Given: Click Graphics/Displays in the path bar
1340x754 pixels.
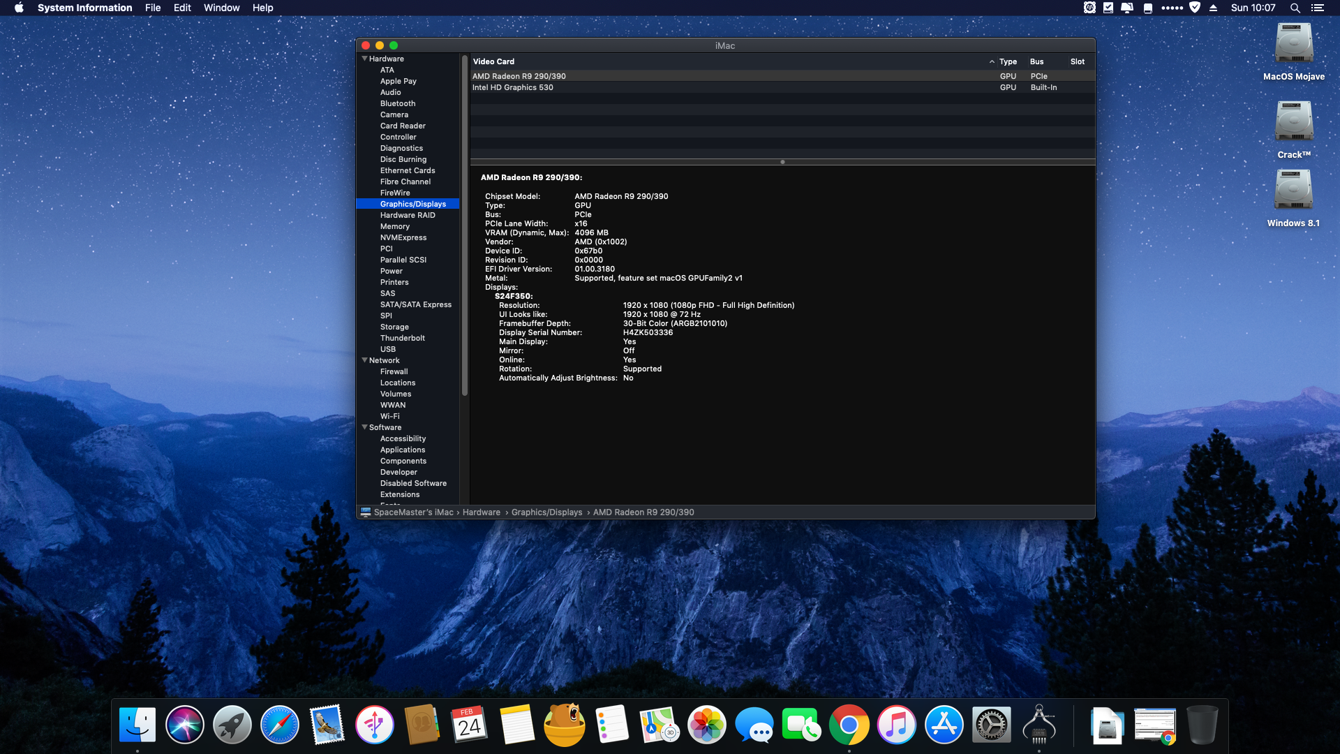Looking at the screenshot, I should click(546, 512).
